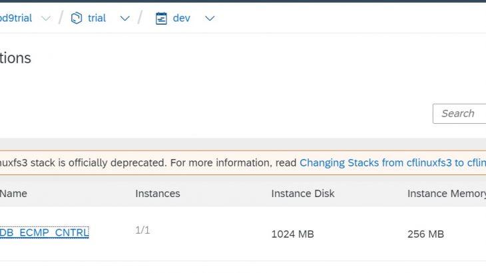Viewport: 486px width, 273px height.
Task: Click the stack deprecation warning text
Action: [x=146, y=162]
